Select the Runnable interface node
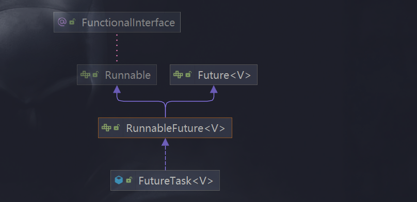The height and width of the screenshot is (202, 417). click(117, 75)
